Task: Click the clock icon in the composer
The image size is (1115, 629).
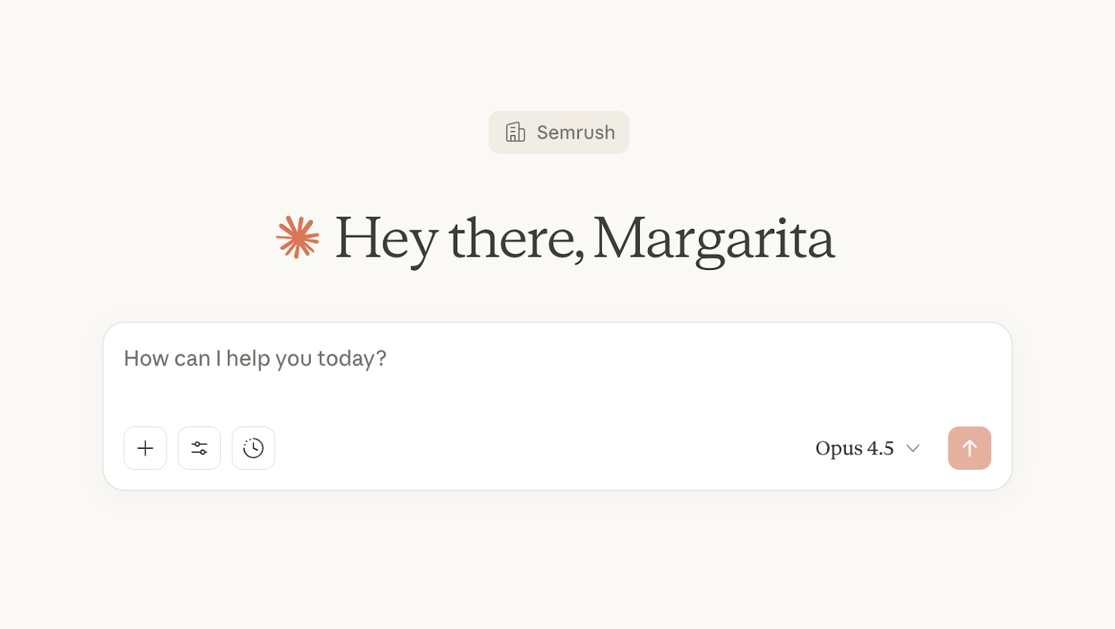Action: (254, 448)
